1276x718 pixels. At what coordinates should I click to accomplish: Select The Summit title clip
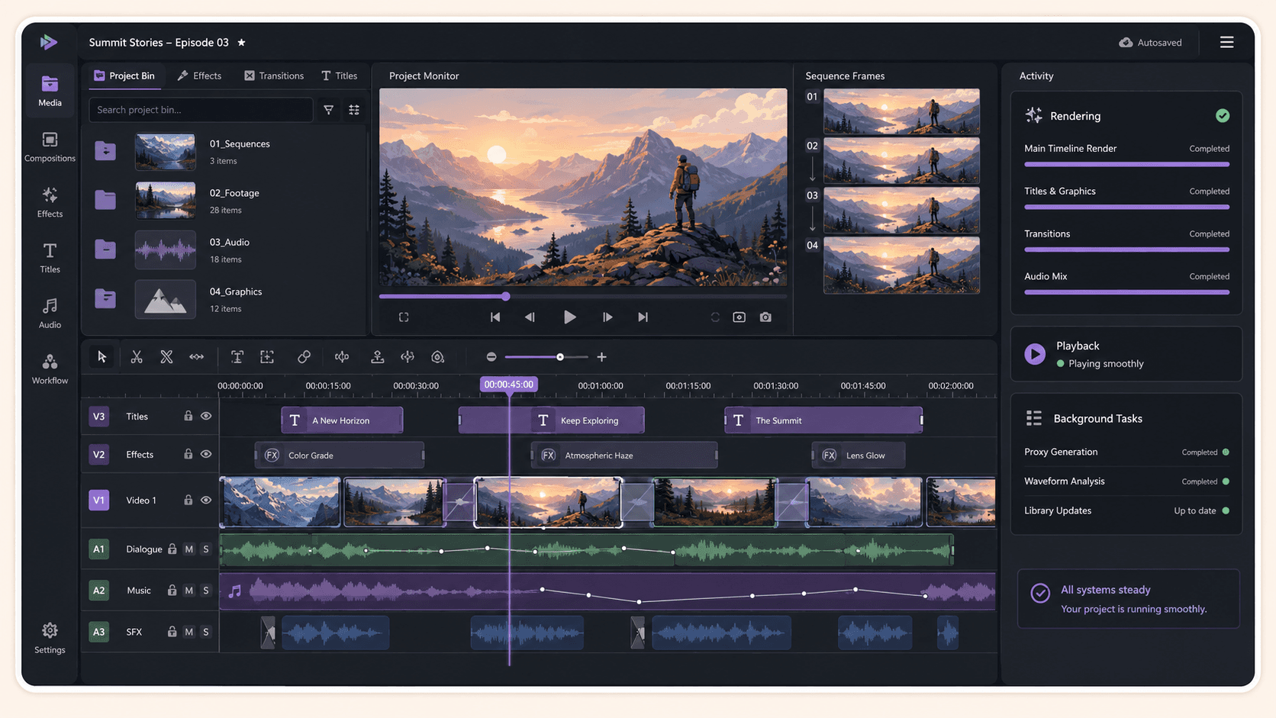(x=823, y=420)
